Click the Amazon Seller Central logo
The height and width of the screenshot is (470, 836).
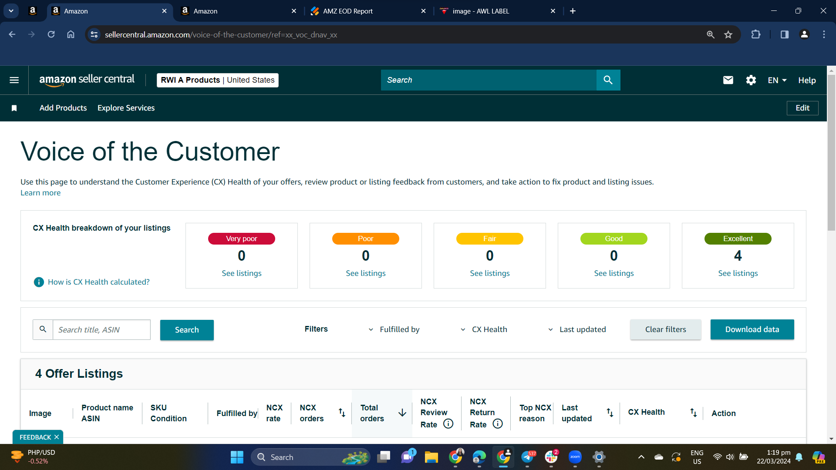[x=87, y=80]
